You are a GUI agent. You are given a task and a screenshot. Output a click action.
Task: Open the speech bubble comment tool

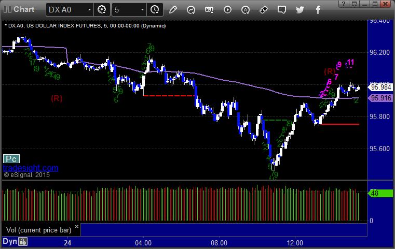(282, 10)
